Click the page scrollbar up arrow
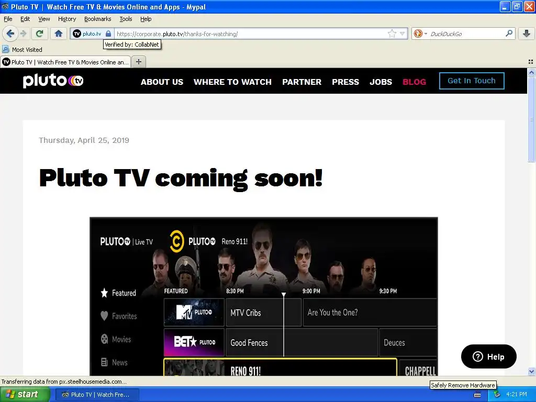Viewport: 536px width, 402px height. pos(531,72)
